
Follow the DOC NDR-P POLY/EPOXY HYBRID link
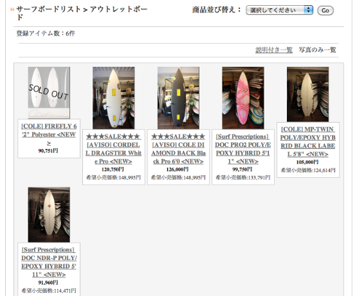point(49,262)
